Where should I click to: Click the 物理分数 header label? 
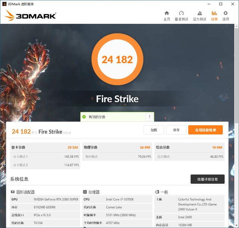pyautogui.click(x=90, y=147)
